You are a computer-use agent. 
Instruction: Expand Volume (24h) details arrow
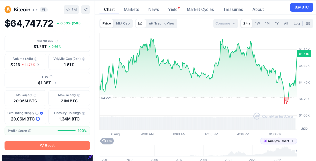coord(38,65)
